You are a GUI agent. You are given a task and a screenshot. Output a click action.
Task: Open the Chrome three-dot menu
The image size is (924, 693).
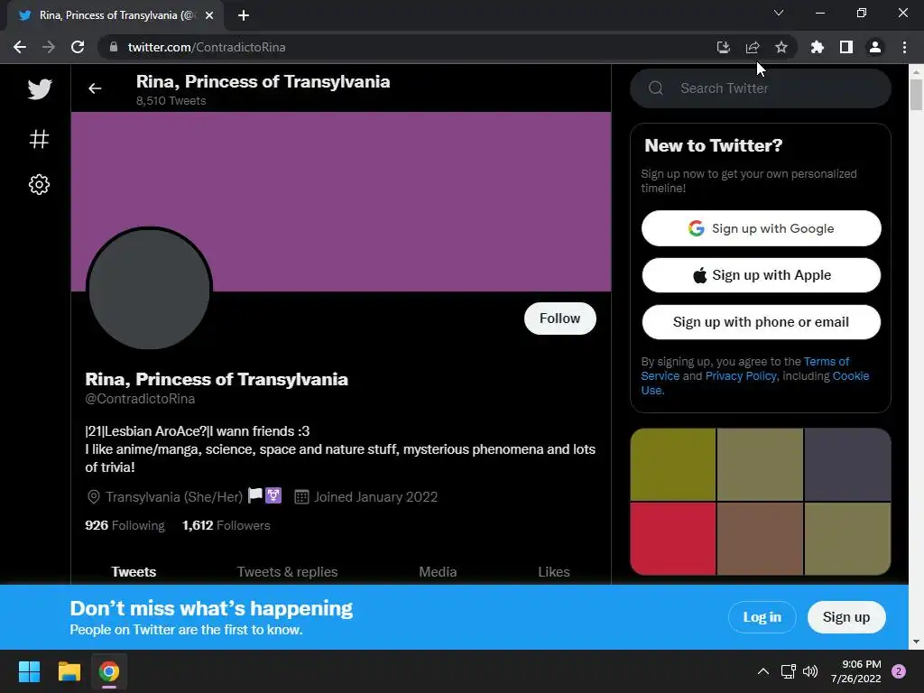pyautogui.click(x=904, y=47)
